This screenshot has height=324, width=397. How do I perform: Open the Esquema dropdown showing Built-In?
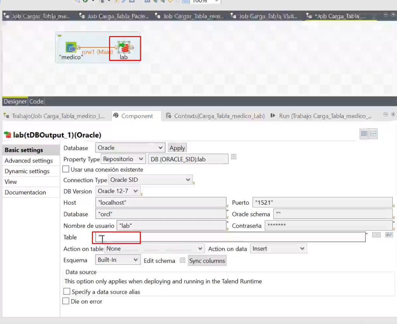pos(118,260)
